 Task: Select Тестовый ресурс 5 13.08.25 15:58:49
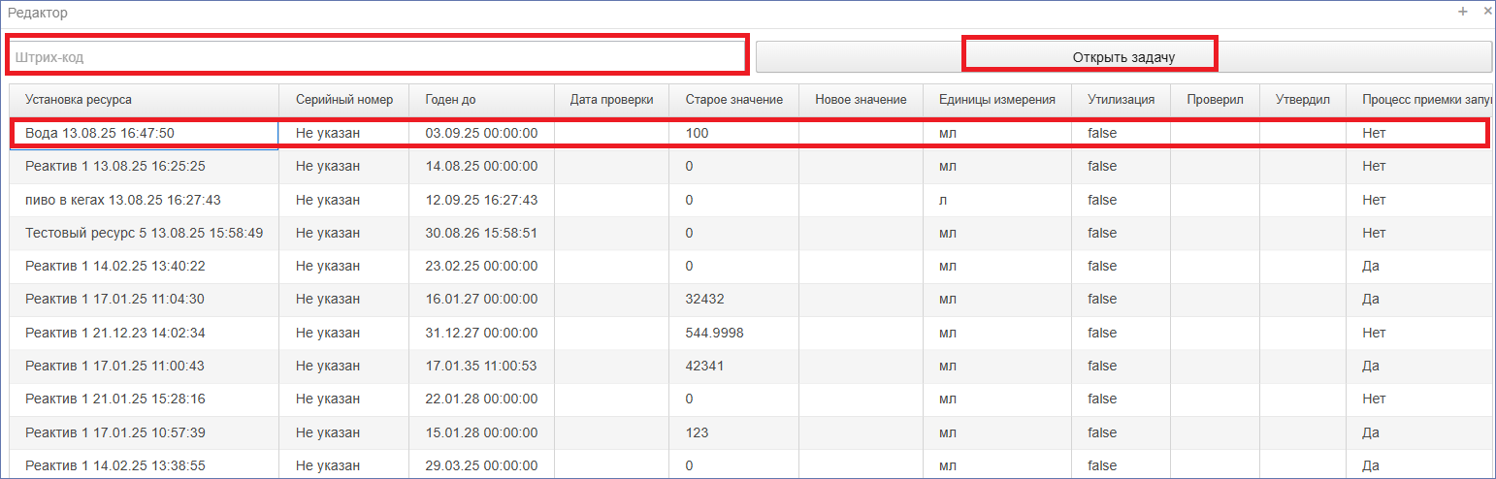(751, 233)
